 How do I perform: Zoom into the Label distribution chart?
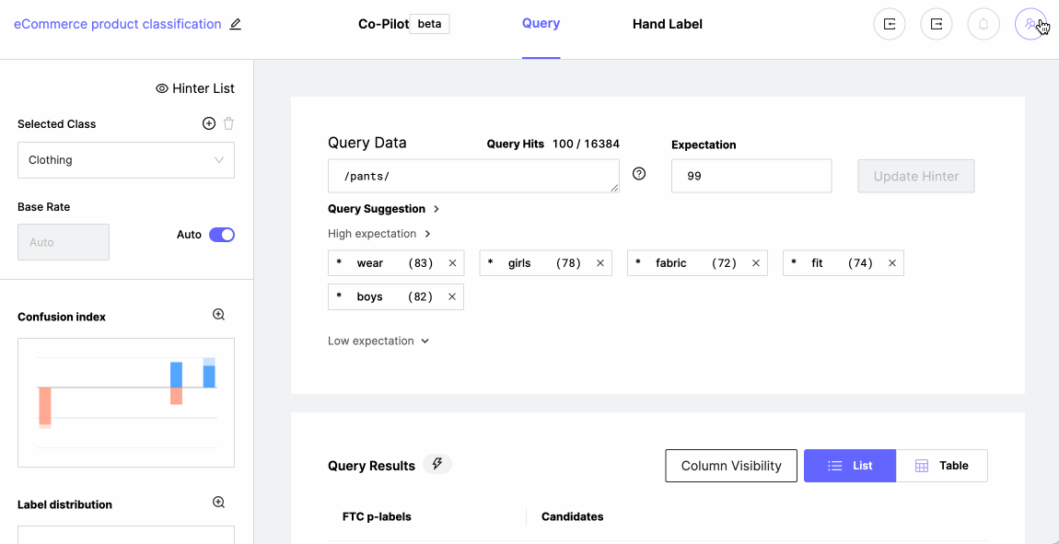(x=218, y=503)
